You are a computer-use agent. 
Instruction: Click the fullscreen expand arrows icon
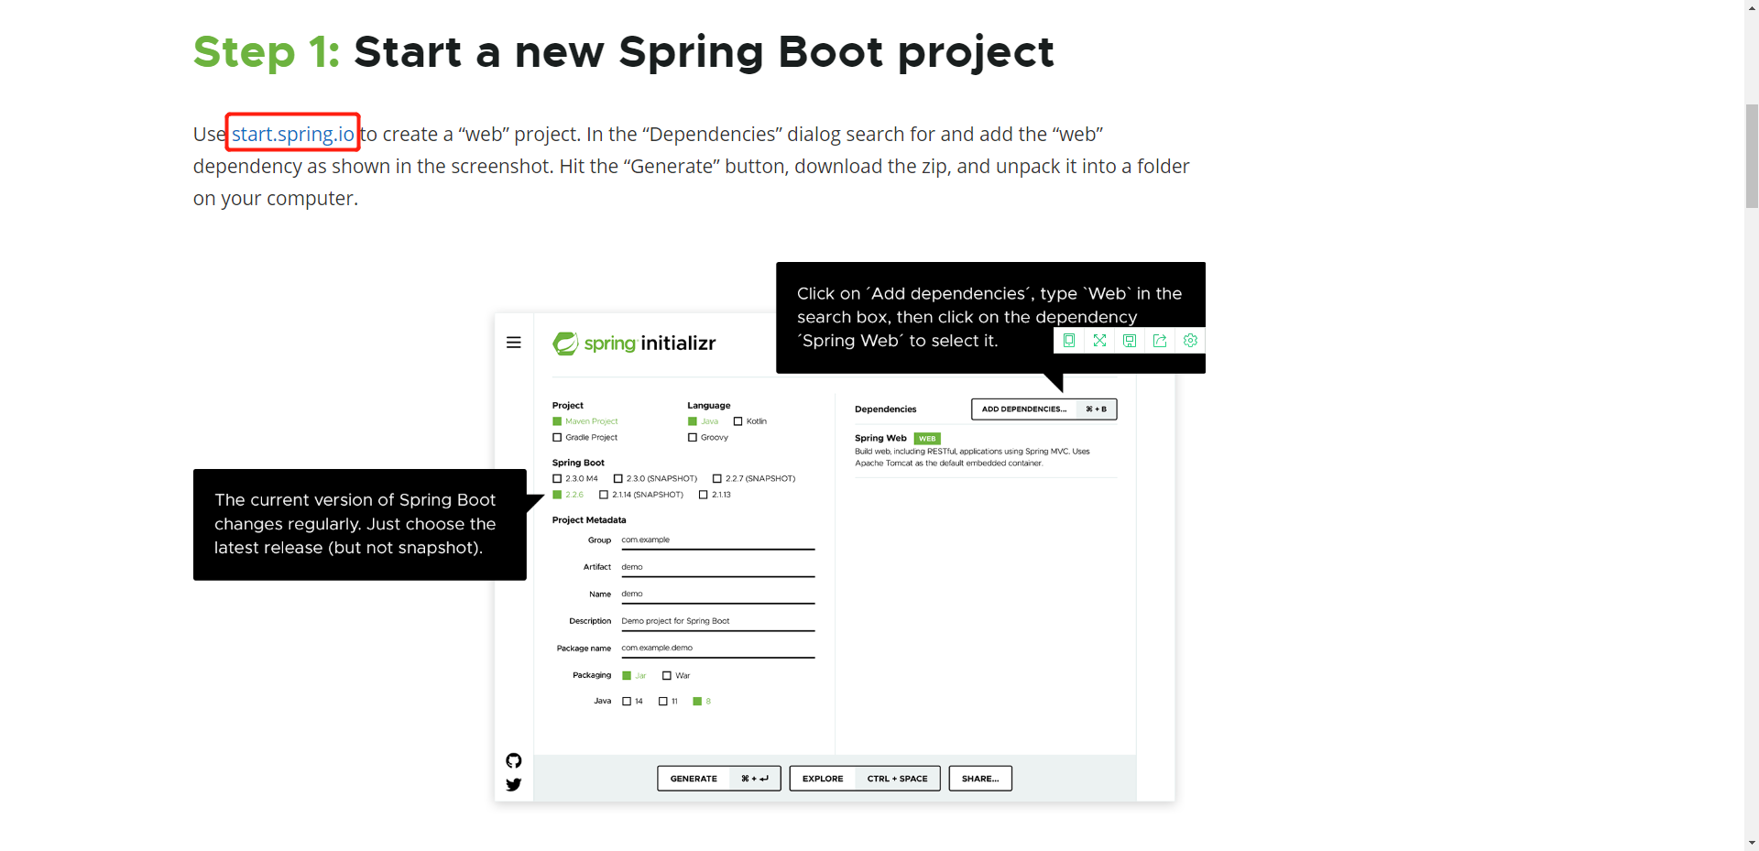1099,341
